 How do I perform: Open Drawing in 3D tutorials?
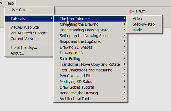[x=71, y=53]
